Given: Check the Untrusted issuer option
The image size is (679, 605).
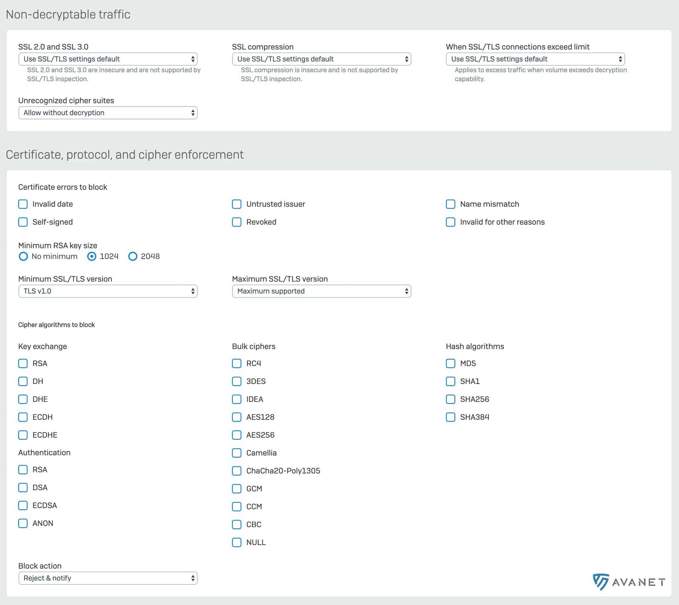Looking at the screenshot, I should click(236, 204).
